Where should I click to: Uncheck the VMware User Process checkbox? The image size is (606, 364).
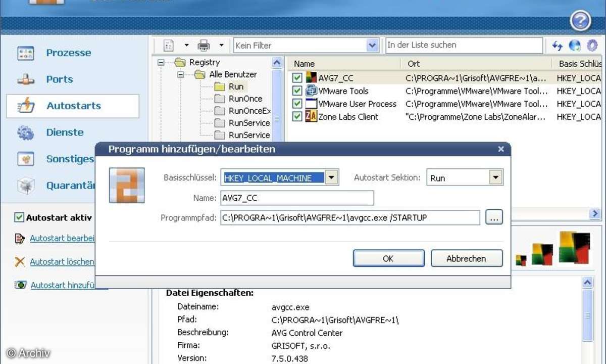297,104
